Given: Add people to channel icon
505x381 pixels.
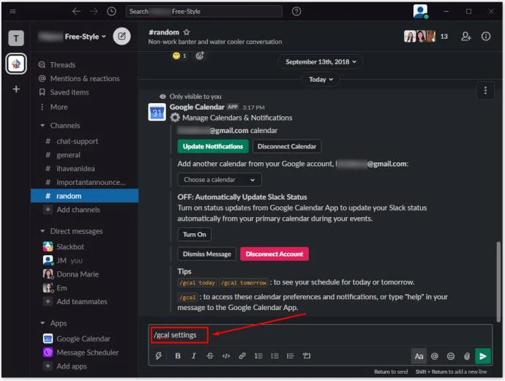Looking at the screenshot, I should [x=466, y=37].
